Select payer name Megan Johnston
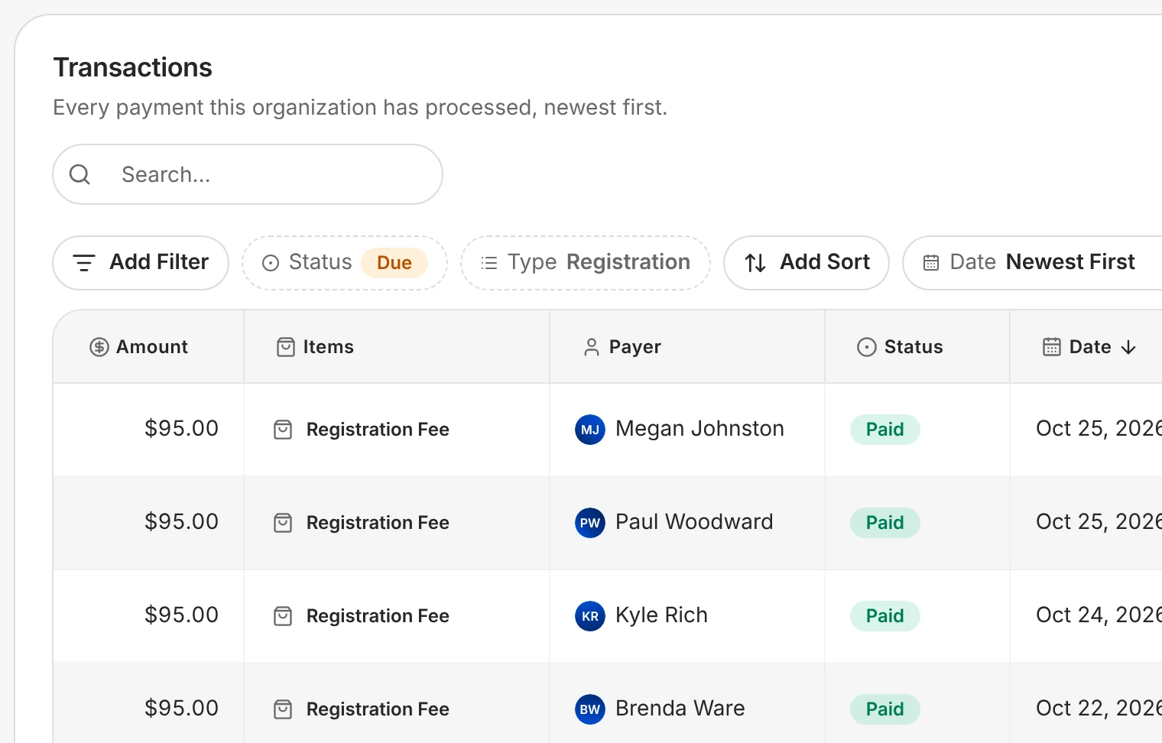Image resolution: width=1162 pixels, height=743 pixels. [x=699, y=429]
